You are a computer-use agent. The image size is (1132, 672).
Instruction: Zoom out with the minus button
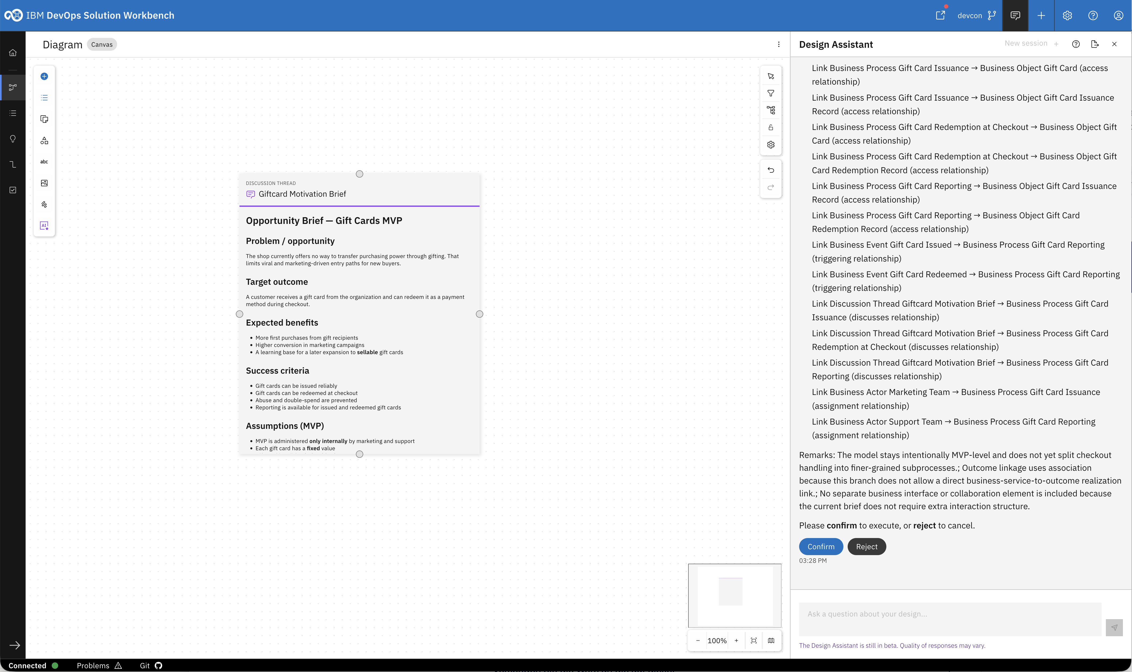coord(698,640)
